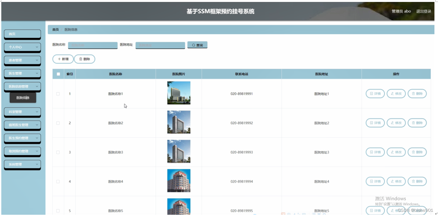Image resolution: width=438 pixels, height=215 pixels.
Task: Open the hospital image for 医院名称2
Action: click(179, 122)
